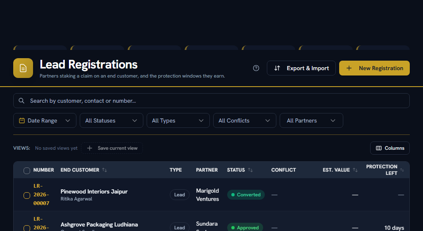Open Ashgrove Packaging Ludhiana record
Viewport: 423px width, 231px height.
tap(99, 224)
